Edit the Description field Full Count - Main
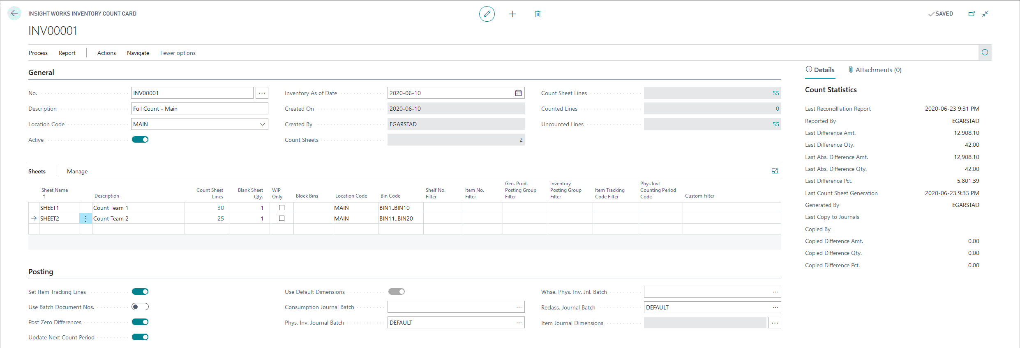 coord(199,109)
